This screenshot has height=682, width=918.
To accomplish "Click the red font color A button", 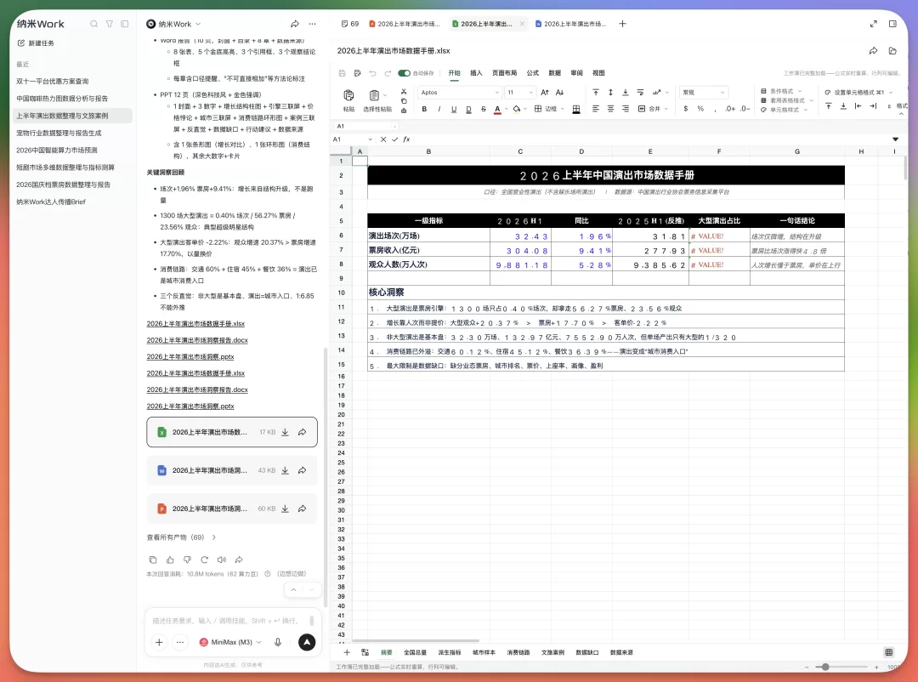I will coord(497,109).
